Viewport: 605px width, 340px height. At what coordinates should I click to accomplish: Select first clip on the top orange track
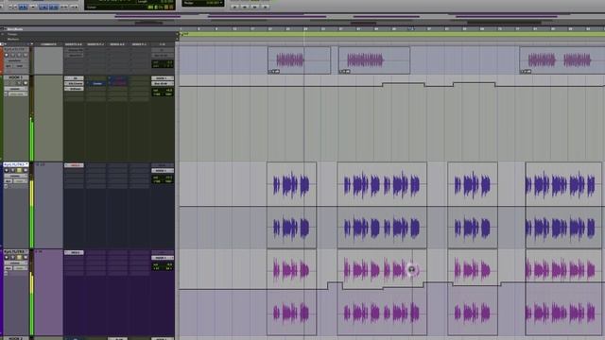[299, 60]
